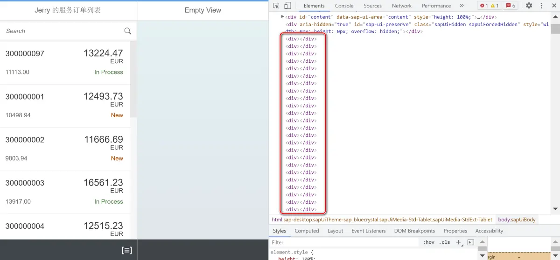Image resolution: width=560 pixels, height=260 pixels.
Task: Click the amount 11666.69
Action: [x=104, y=140]
